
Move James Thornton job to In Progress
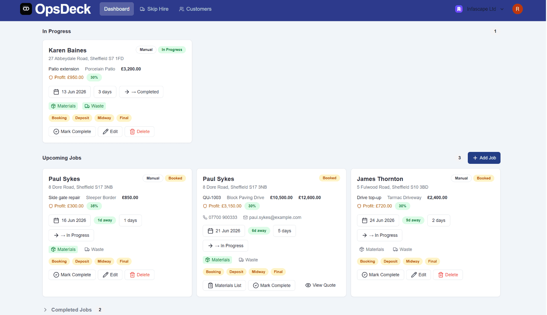(380, 235)
